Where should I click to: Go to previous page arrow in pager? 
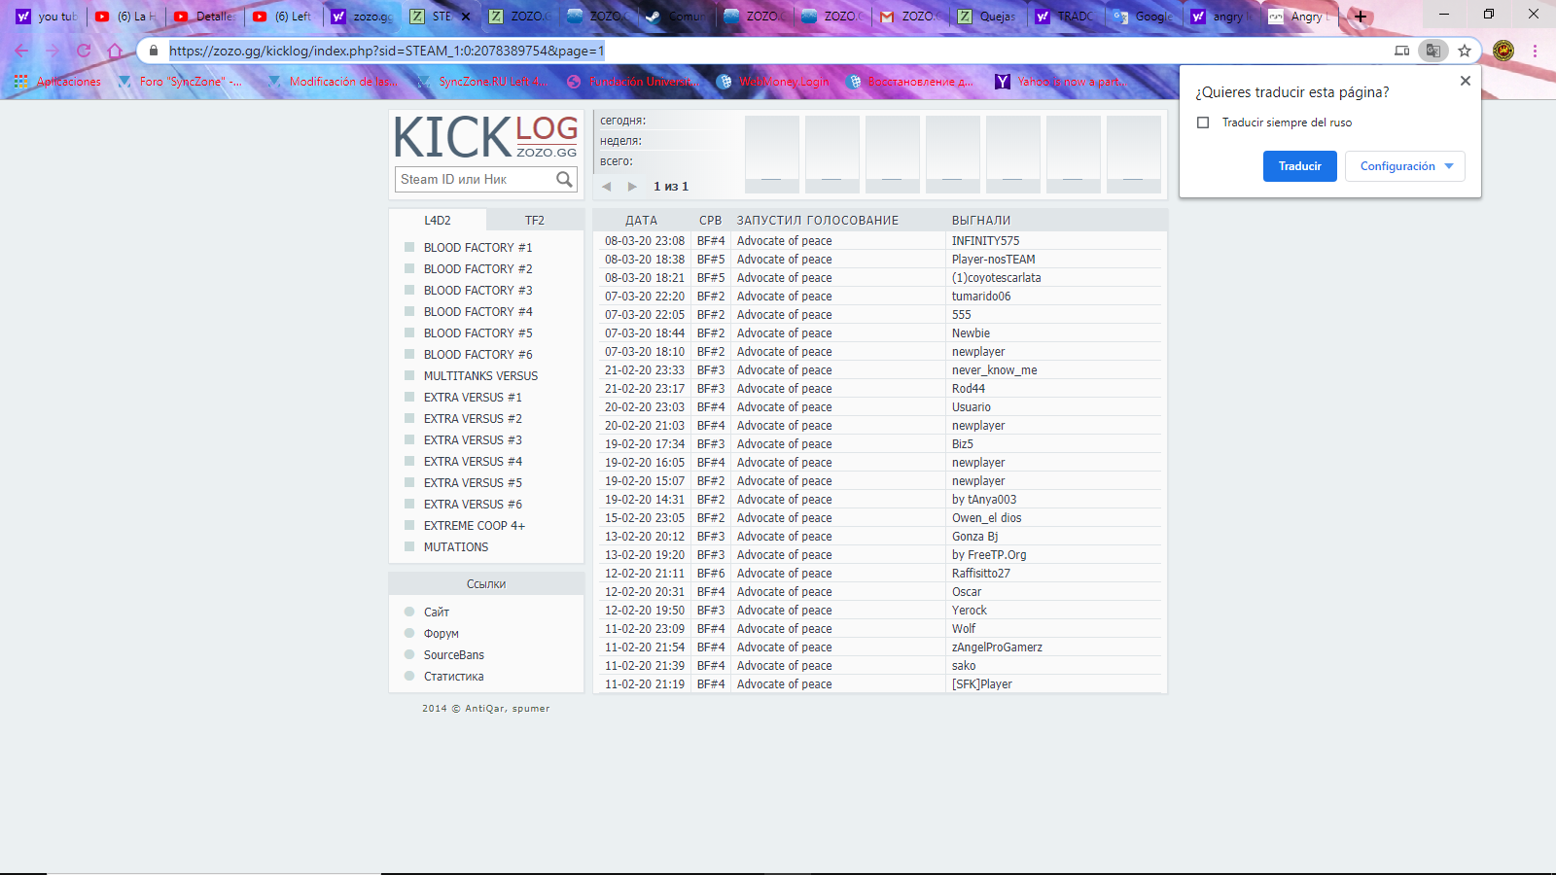pyautogui.click(x=607, y=187)
